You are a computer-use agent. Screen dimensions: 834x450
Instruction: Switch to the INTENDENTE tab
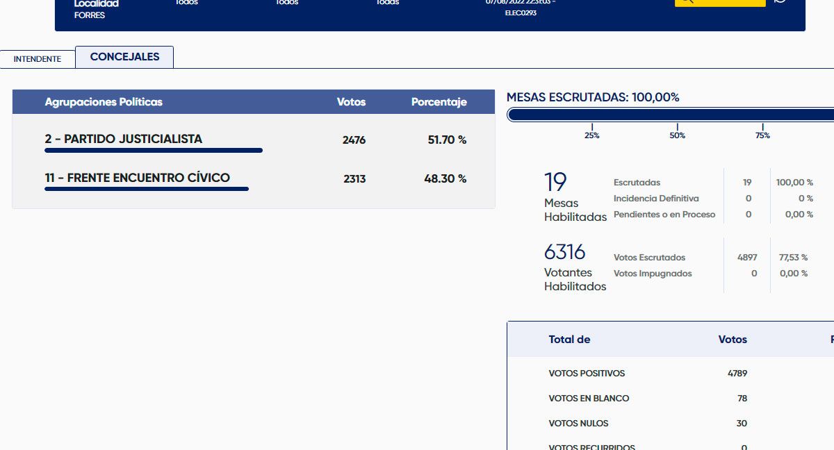point(38,59)
